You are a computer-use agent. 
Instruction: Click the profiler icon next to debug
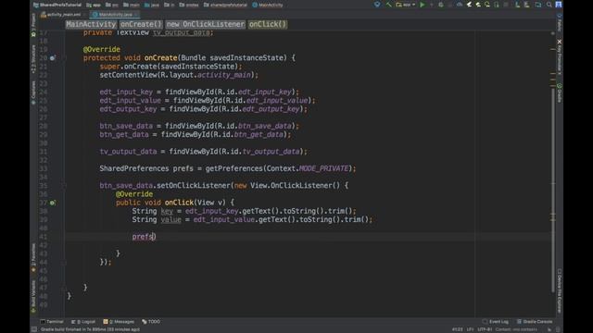pyautogui.click(x=460, y=5)
